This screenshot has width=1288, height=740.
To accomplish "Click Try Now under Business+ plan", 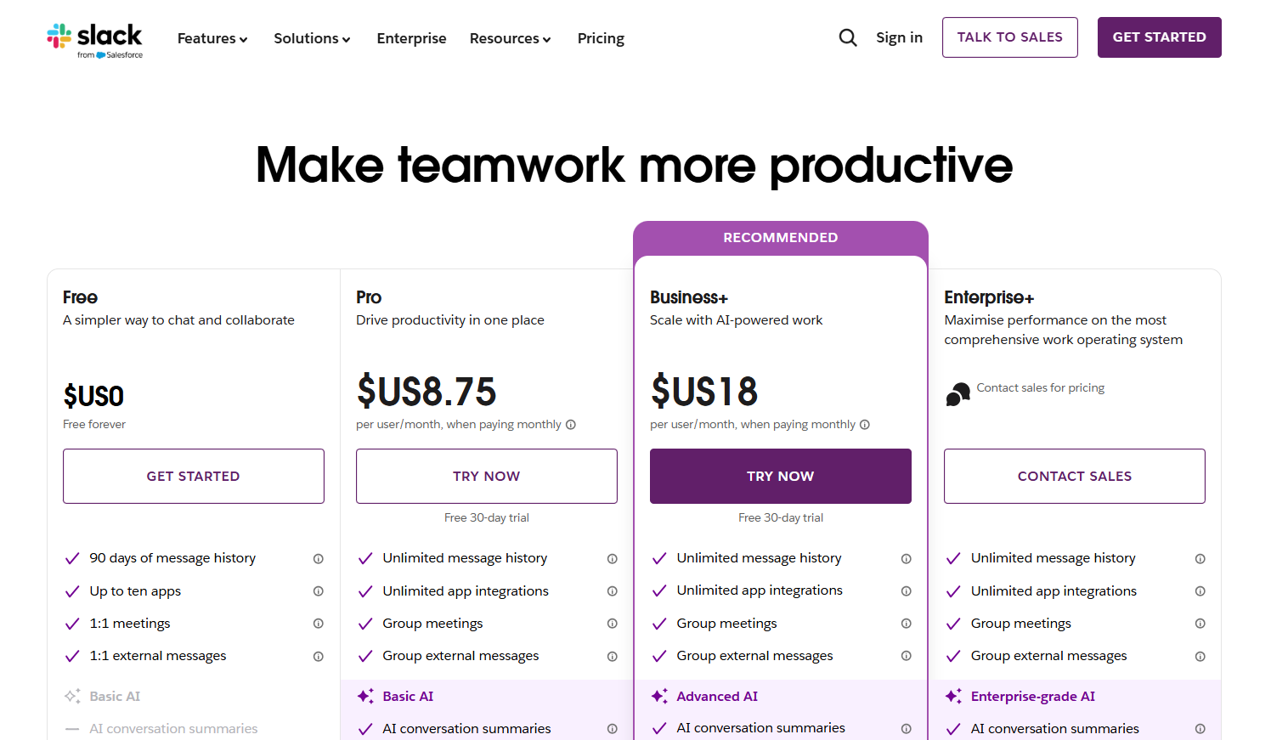I will click(780, 476).
